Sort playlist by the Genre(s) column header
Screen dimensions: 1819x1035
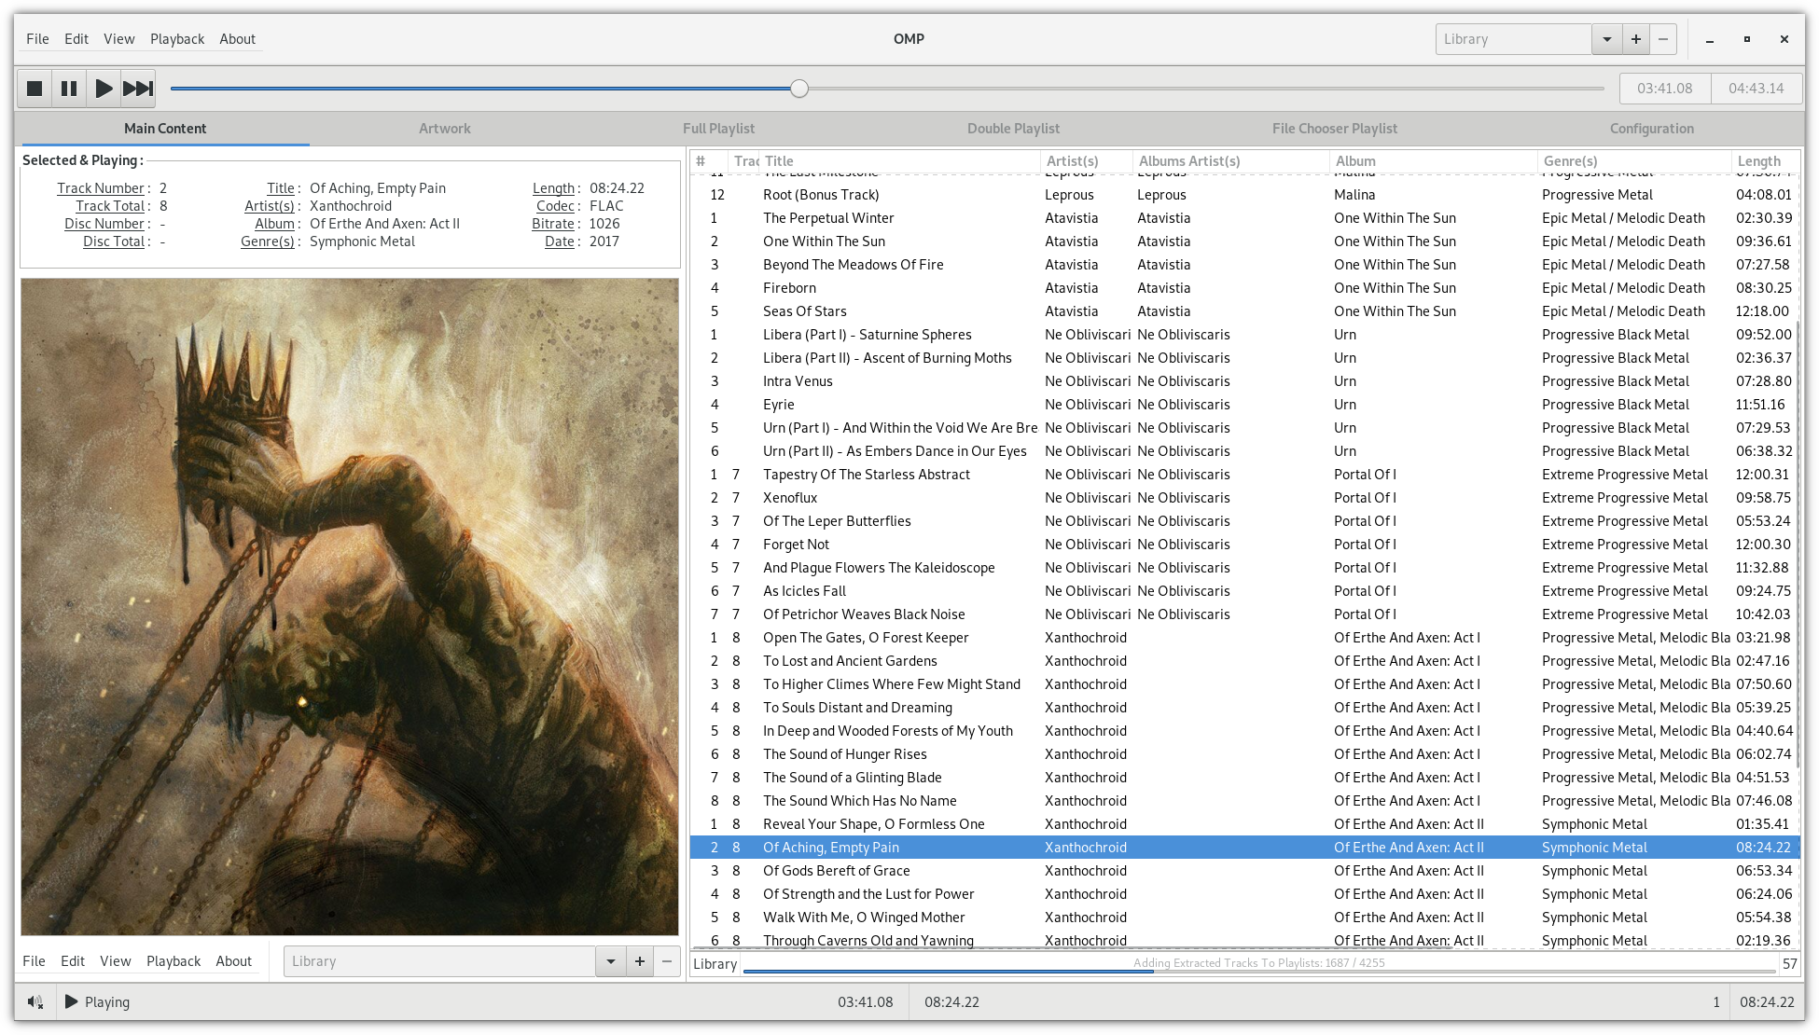pos(1571,161)
